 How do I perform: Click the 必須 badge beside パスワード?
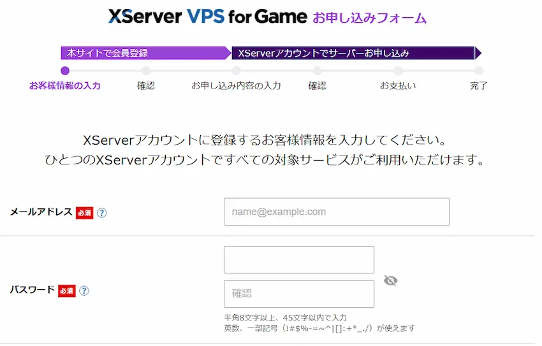coord(67,291)
